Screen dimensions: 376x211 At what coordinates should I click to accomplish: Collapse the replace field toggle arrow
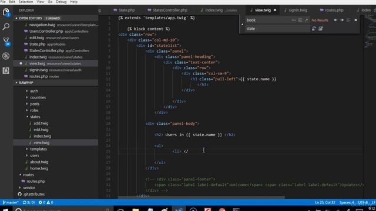(242, 24)
